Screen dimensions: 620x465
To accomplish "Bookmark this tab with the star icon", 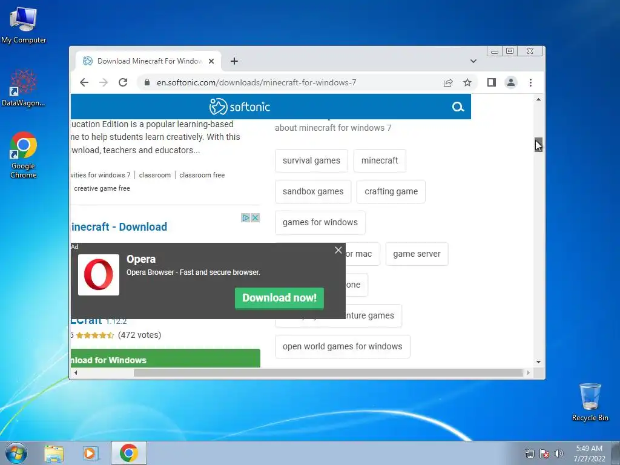I will pyautogui.click(x=467, y=82).
